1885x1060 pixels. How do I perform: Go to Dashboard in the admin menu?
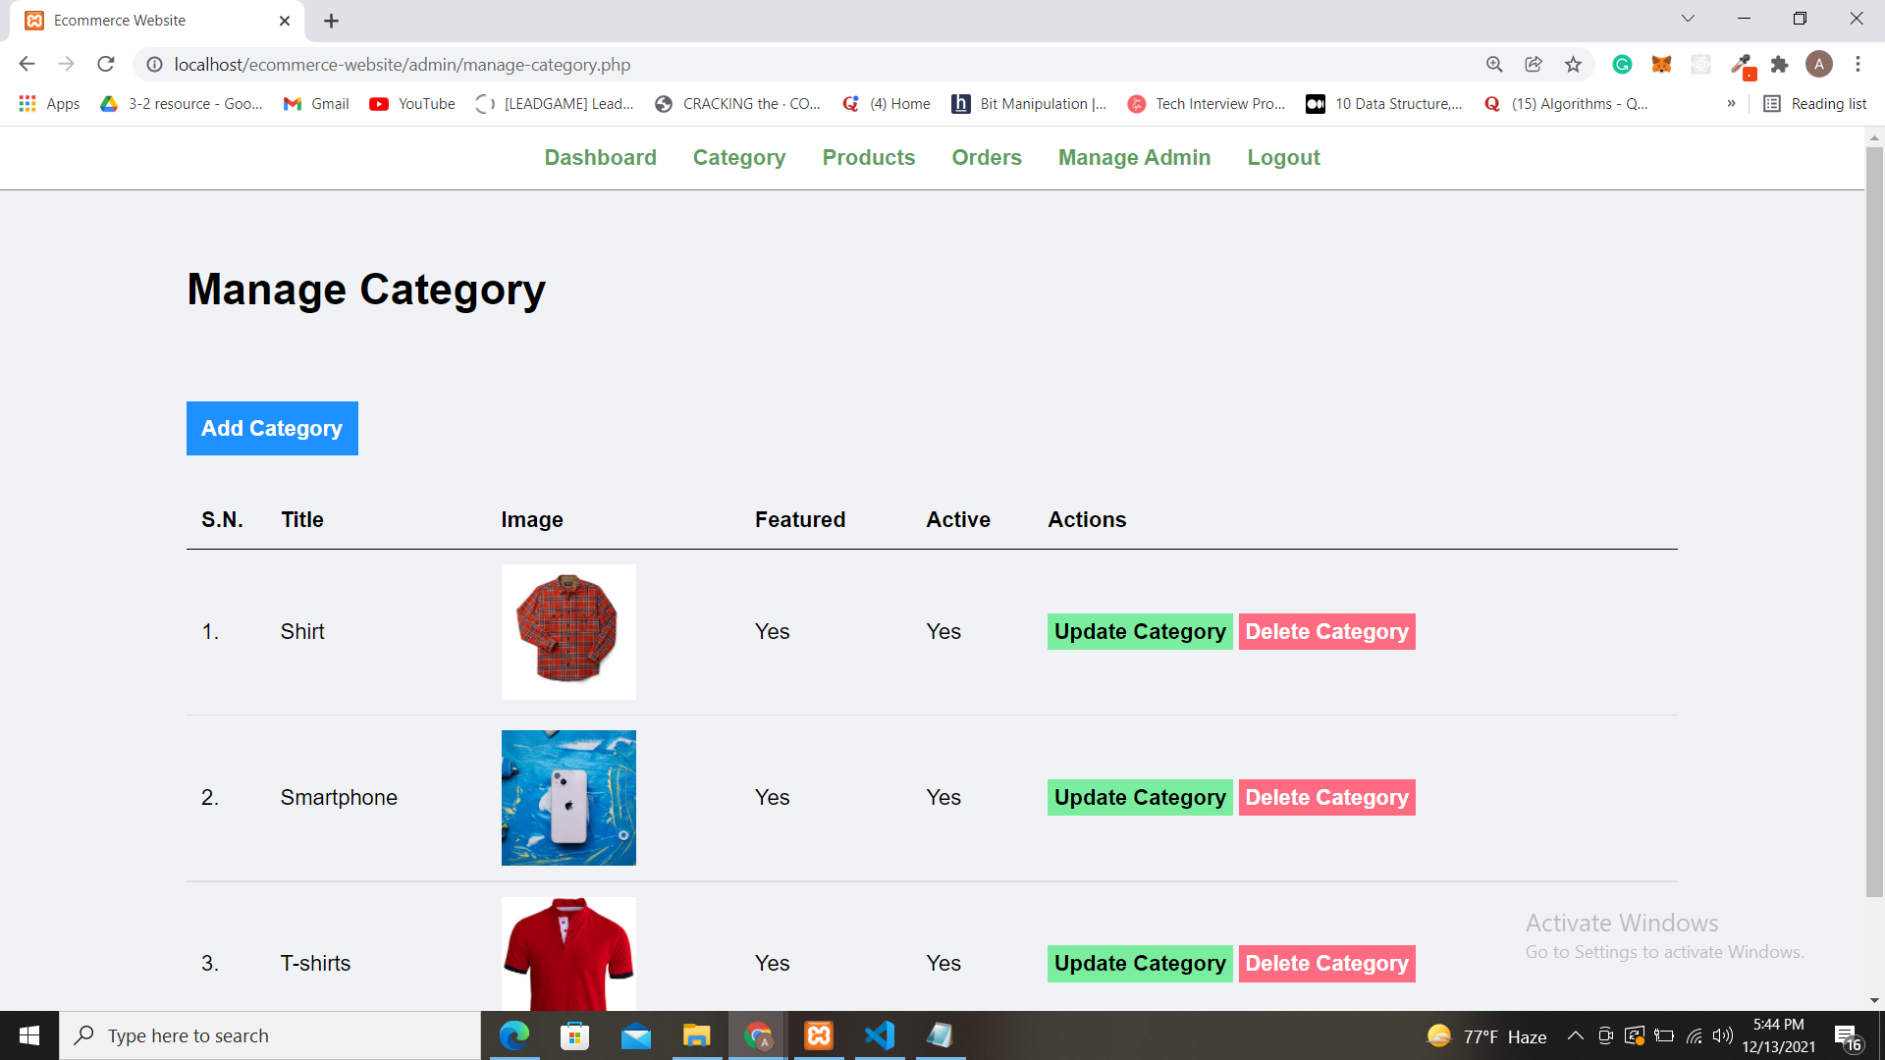point(601,157)
